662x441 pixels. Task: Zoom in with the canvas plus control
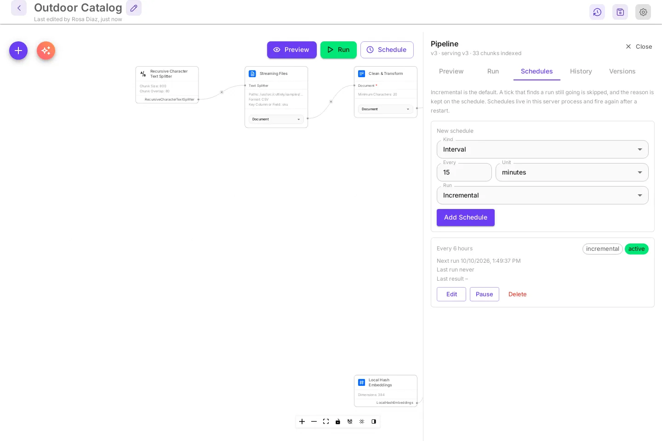click(x=302, y=421)
